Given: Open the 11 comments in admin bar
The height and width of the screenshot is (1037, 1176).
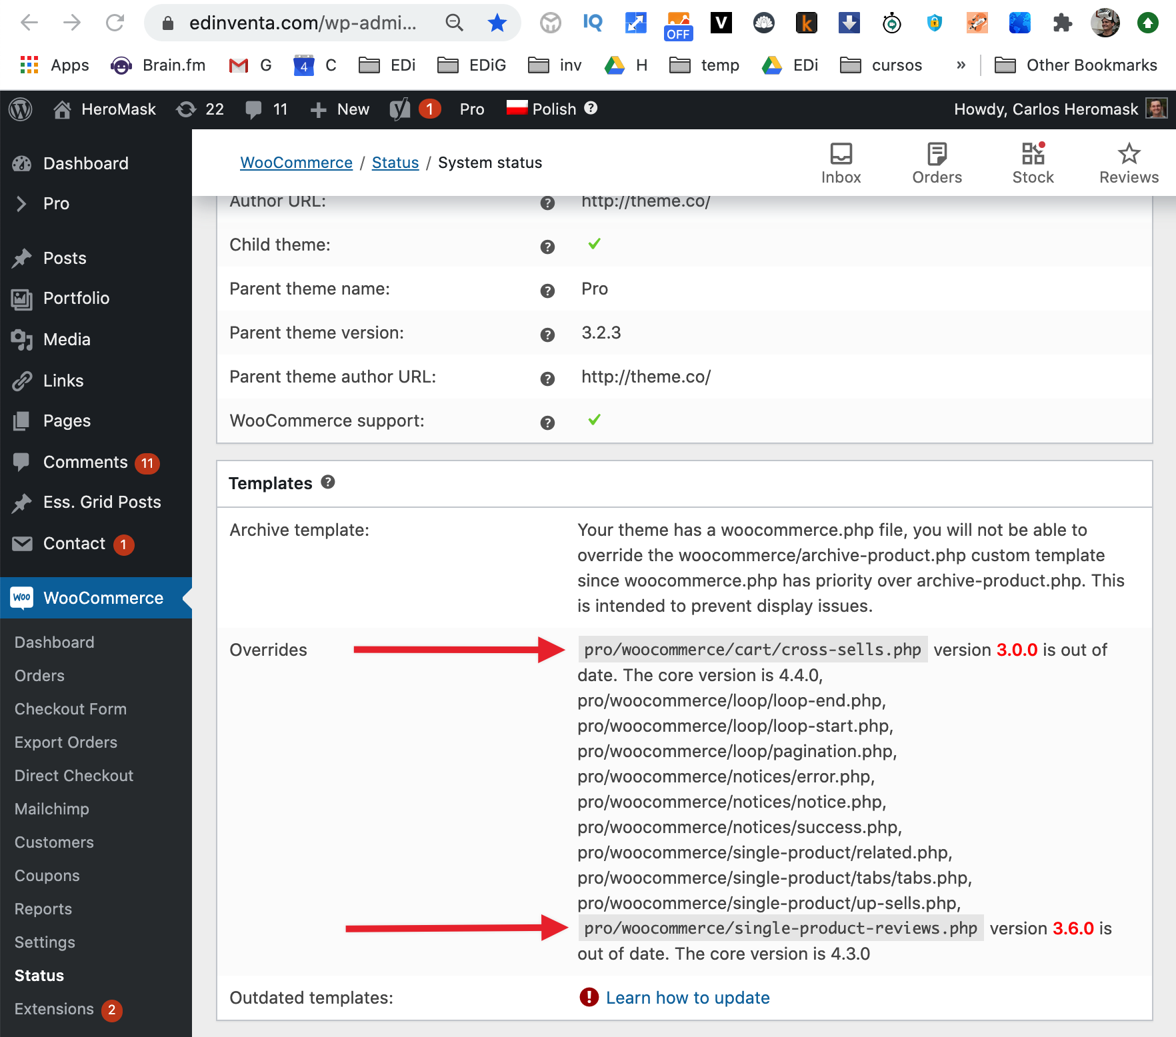Looking at the screenshot, I should 267,109.
